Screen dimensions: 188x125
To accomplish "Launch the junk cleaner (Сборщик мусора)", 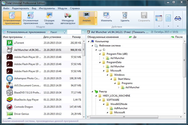I will [x=49, y=18].
